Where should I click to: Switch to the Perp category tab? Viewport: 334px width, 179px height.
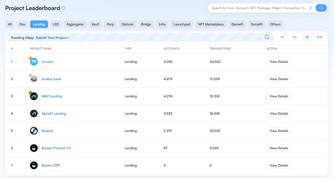[110, 24]
